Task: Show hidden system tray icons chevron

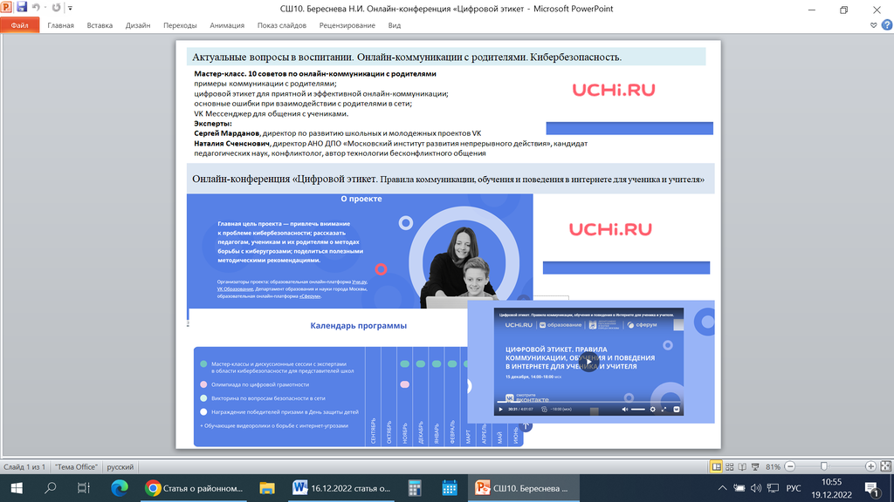Action: pos(722,488)
